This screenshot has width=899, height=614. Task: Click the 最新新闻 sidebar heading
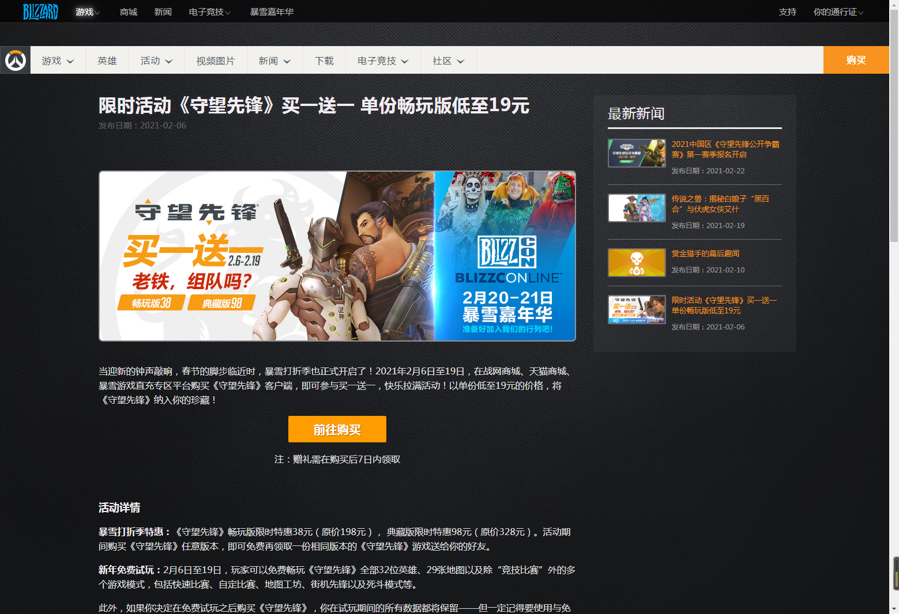pyautogui.click(x=636, y=113)
